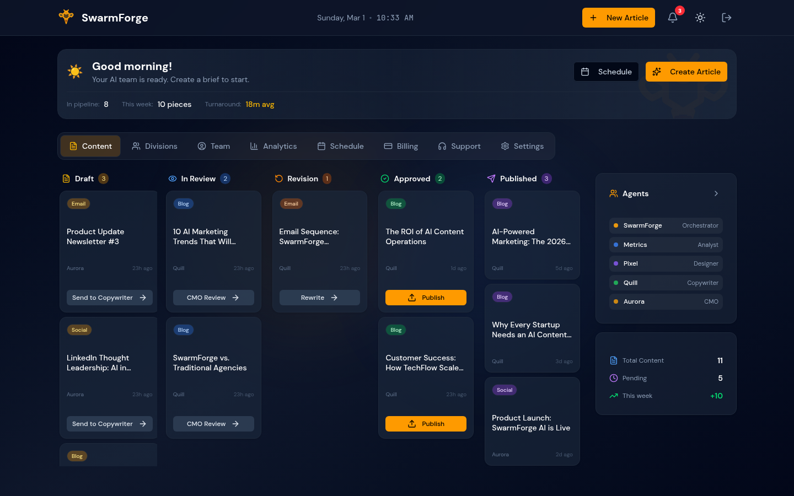Open the Billing tab
Image resolution: width=794 pixels, height=496 pixels.
401,146
